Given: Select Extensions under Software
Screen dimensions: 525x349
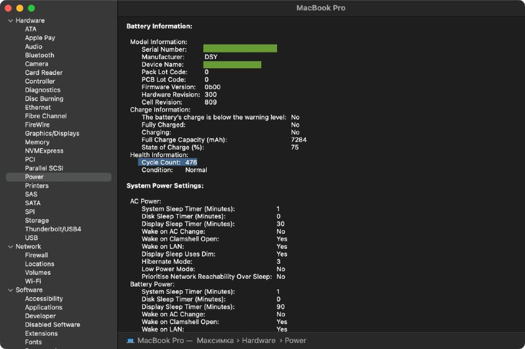Looking at the screenshot, I should pos(41,334).
